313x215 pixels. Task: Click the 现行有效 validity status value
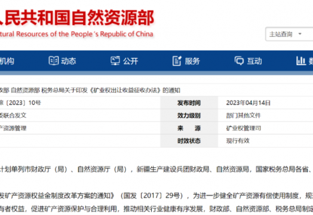tap(238, 141)
